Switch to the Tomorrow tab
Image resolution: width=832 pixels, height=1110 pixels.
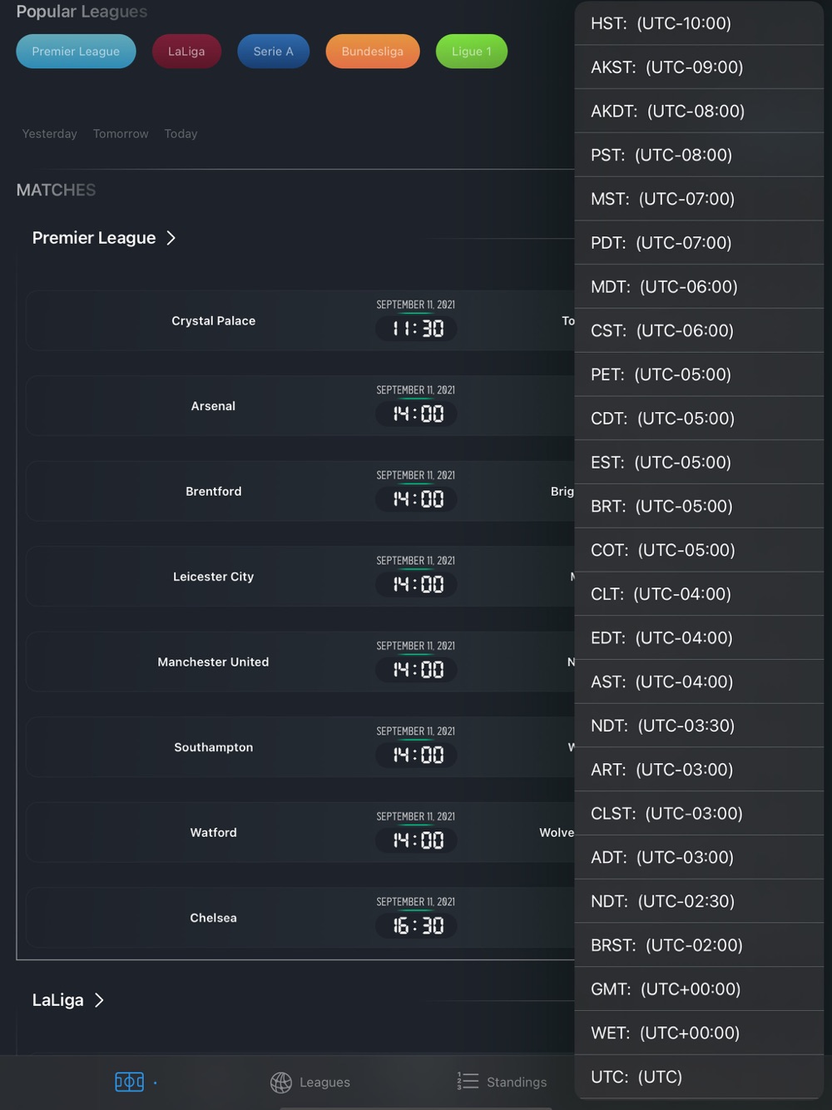pos(121,134)
